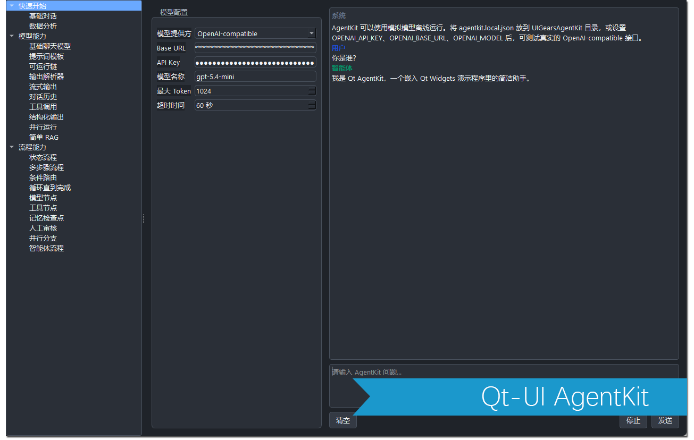694x440 pixels.
Task: Select the 多步骤流程 item
Action: (x=47, y=167)
